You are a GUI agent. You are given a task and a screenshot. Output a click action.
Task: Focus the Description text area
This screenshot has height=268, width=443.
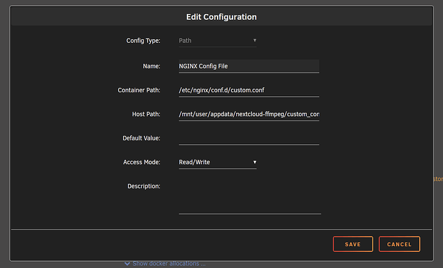click(249, 197)
